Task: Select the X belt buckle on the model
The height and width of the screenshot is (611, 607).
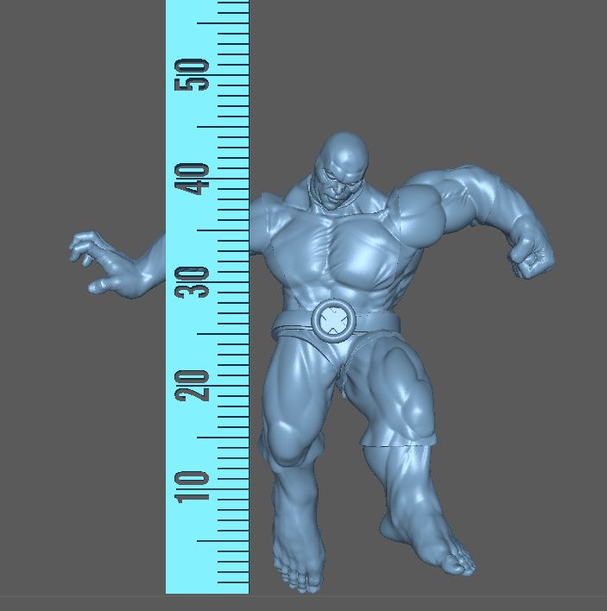Action: click(x=332, y=321)
